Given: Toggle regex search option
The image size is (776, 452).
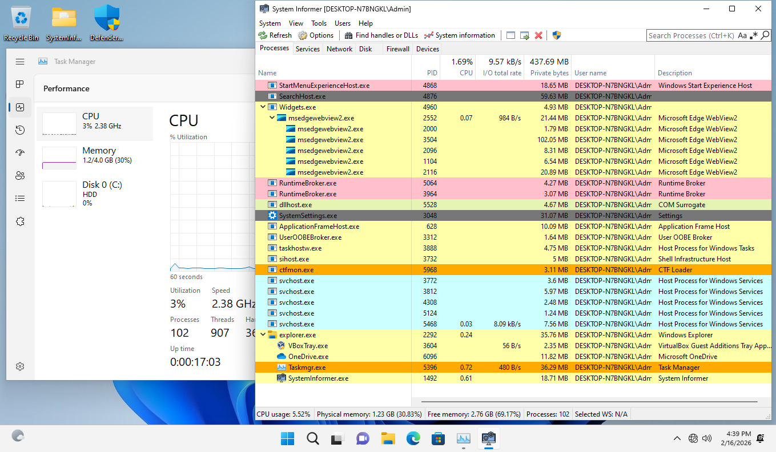Looking at the screenshot, I should (x=754, y=35).
